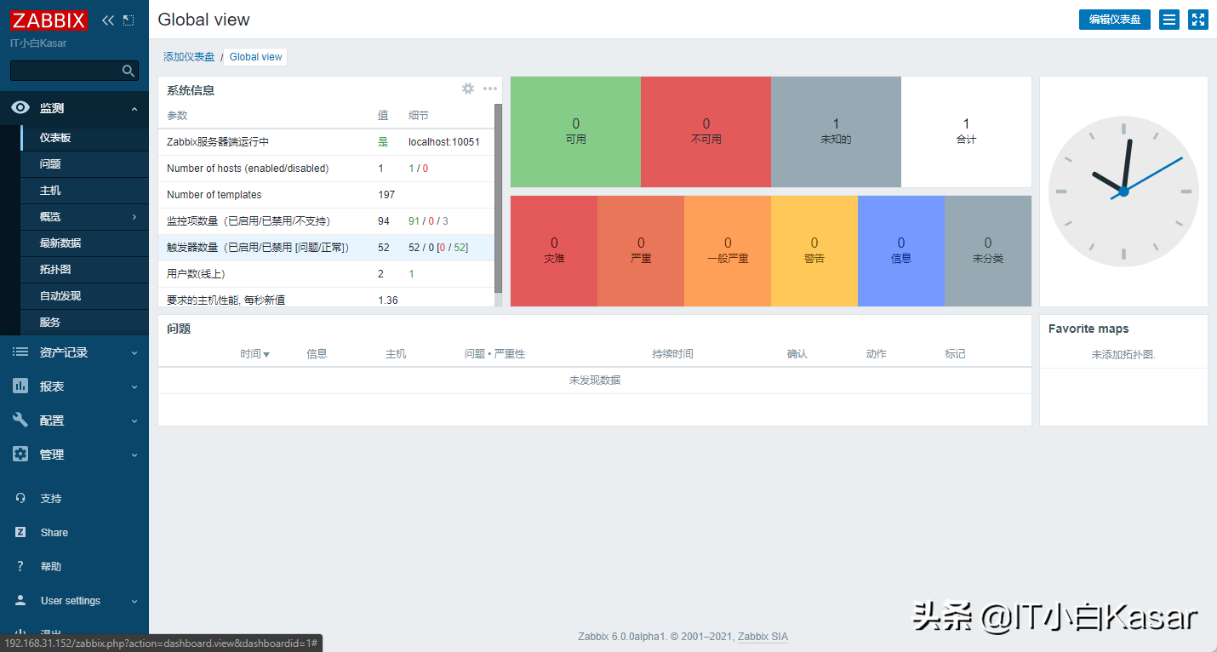The height and width of the screenshot is (652, 1217).
Task: Click the sidebar search input field
Action: point(68,71)
